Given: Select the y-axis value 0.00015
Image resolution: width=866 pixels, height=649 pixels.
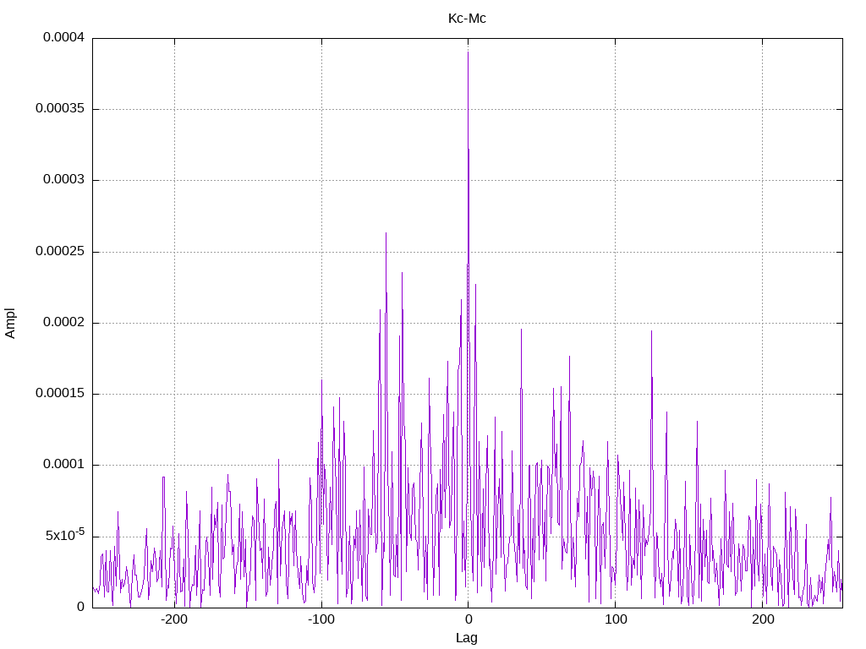Looking at the screenshot, I should tap(60, 394).
